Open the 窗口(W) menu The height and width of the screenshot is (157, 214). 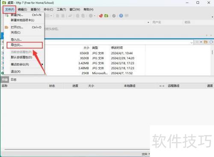74,9
